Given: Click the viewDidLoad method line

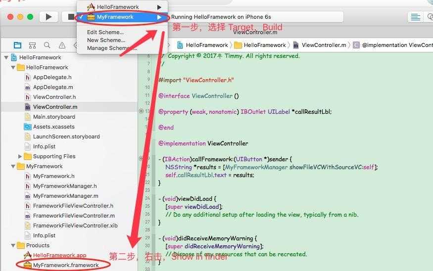Looking at the screenshot, I should [x=187, y=199].
